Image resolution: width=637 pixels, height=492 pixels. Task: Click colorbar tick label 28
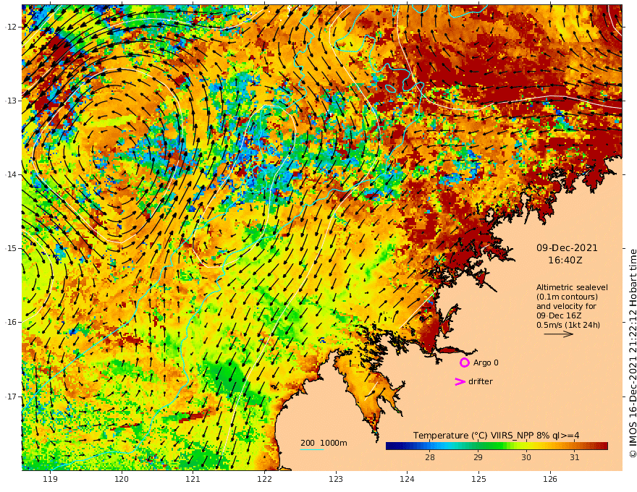click(x=430, y=457)
